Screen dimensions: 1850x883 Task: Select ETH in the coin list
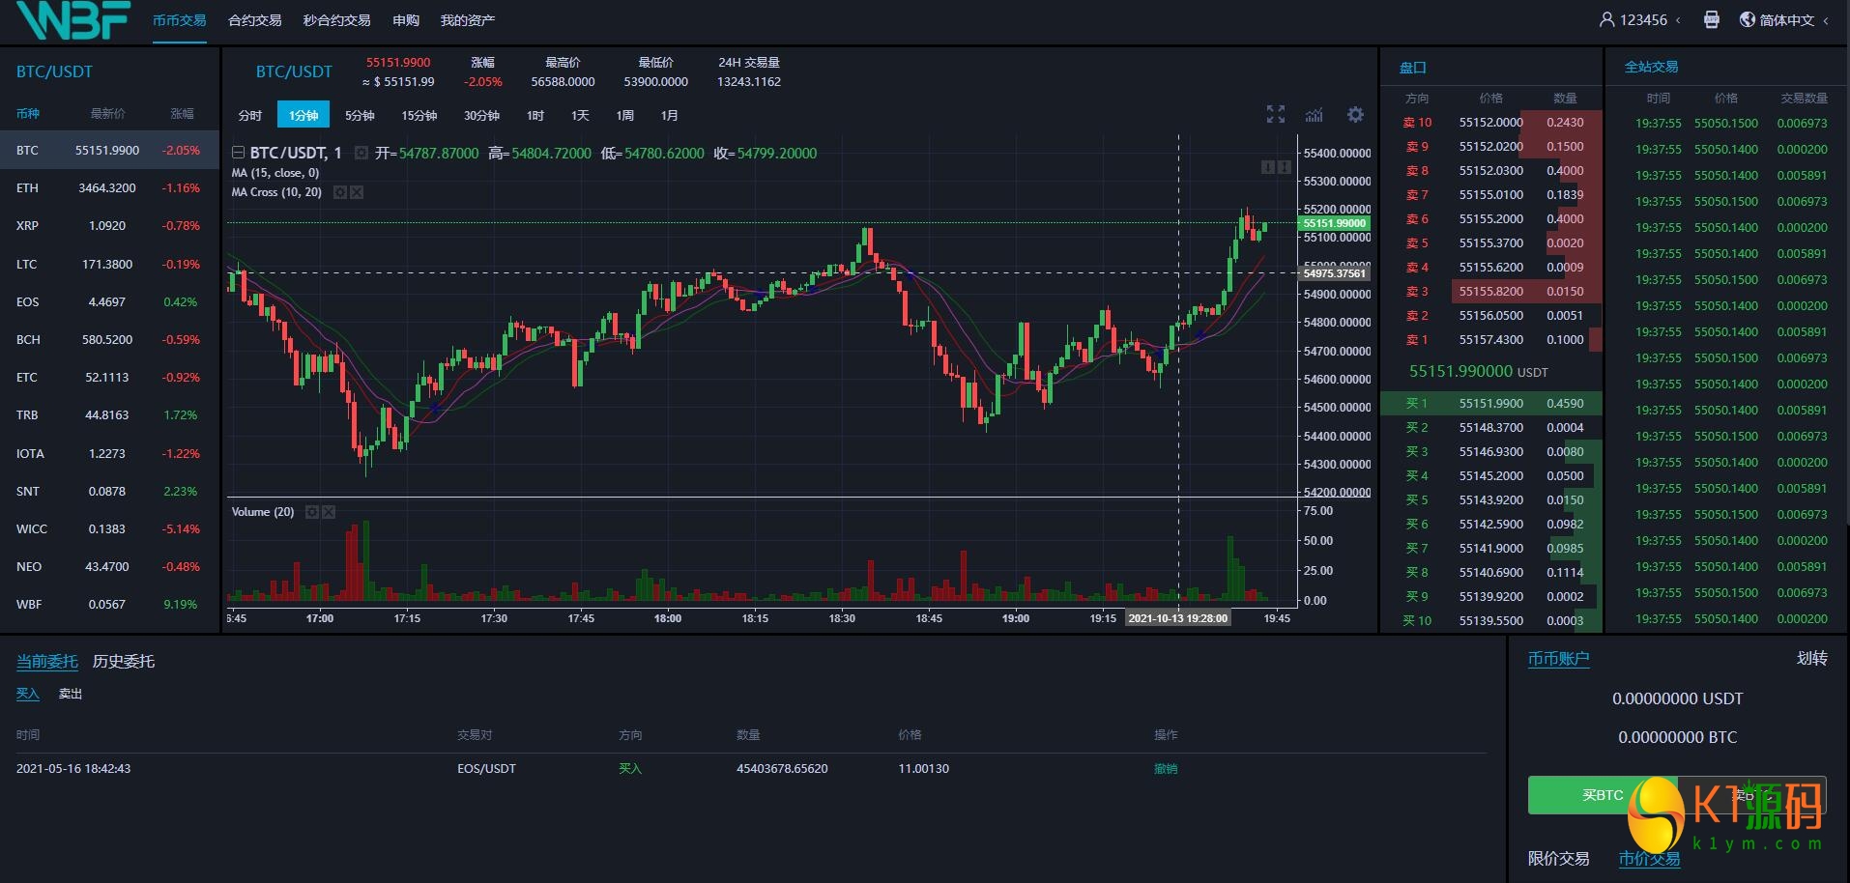[110, 188]
